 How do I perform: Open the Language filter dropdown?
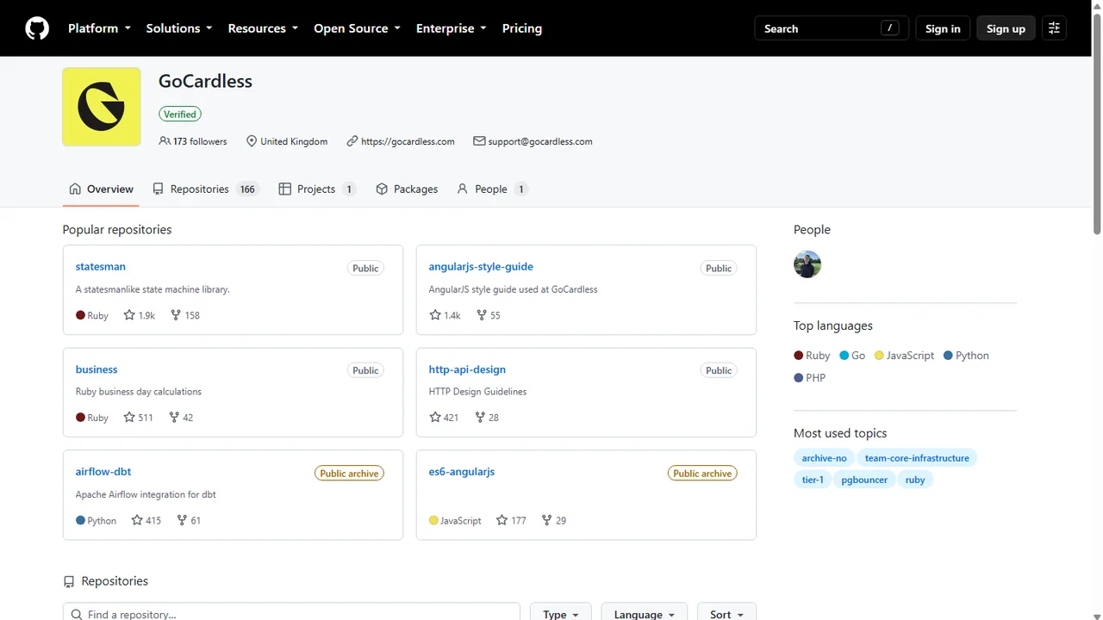point(645,614)
